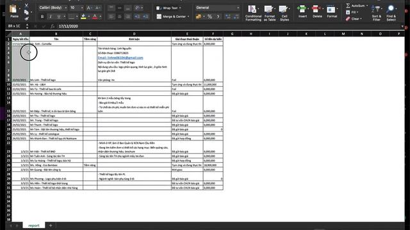The image size is (410, 230).
Task: Insert cells using Insert icon
Action: (302, 10)
